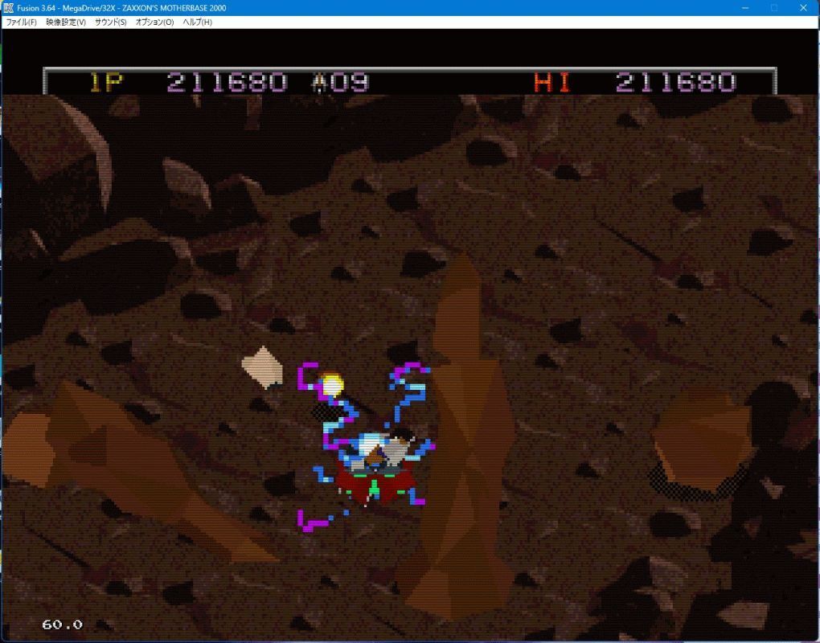Click the player score 211680 beside 1P
This screenshot has width=820, height=643.
pyautogui.click(x=227, y=83)
